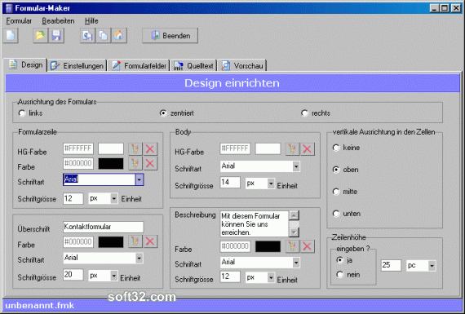Click Zeilenhöhe value field showing 25
The image size is (465, 314).
click(x=391, y=266)
